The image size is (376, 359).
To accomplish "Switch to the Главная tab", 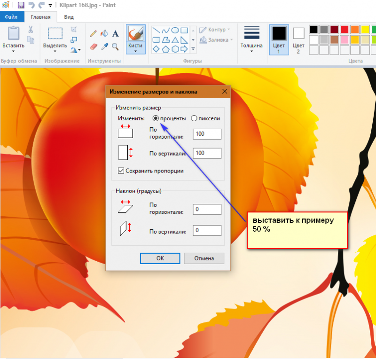I will point(41,17).
